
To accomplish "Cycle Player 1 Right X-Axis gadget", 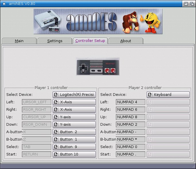I will 74,110.
